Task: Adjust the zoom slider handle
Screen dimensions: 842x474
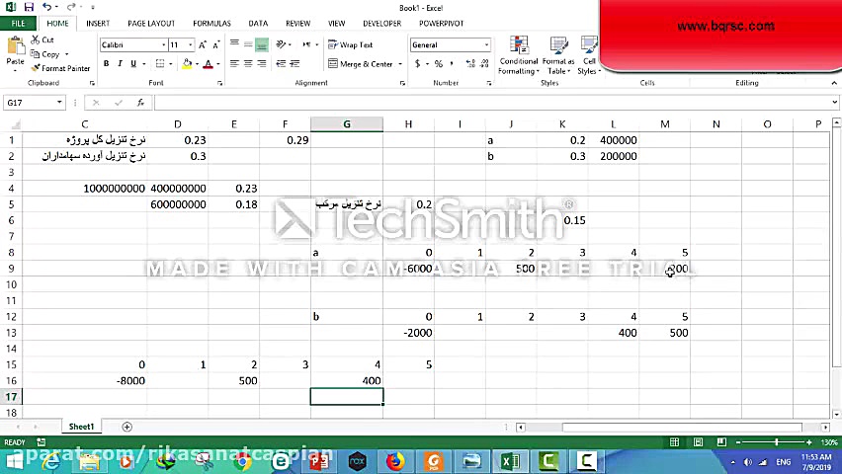Action: coord(777,442)
